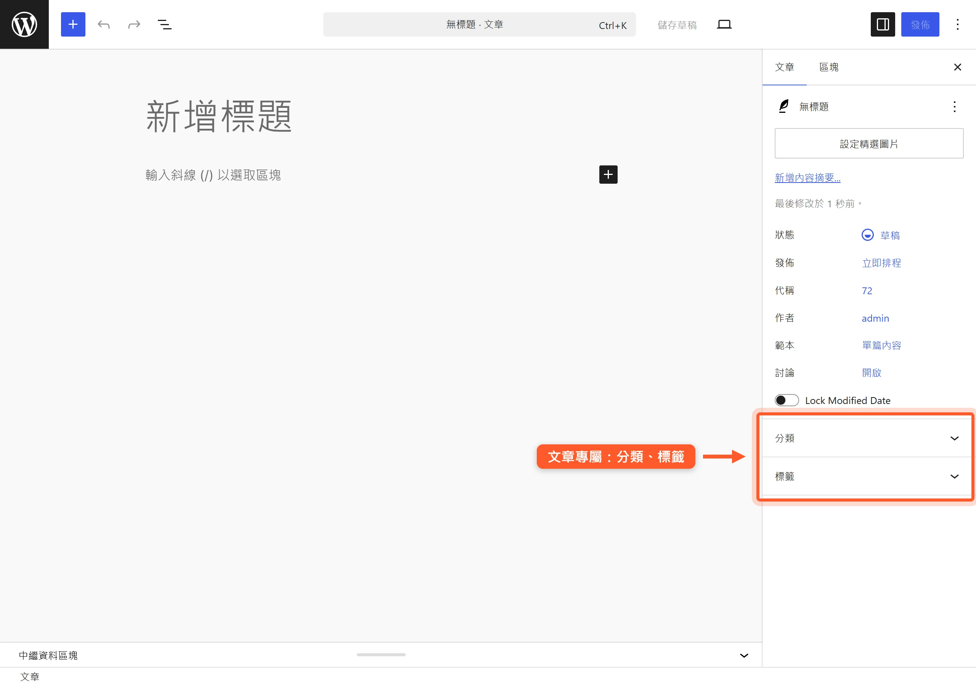
Task: Open the document overview list view
Action: click(x=164, y=24)
